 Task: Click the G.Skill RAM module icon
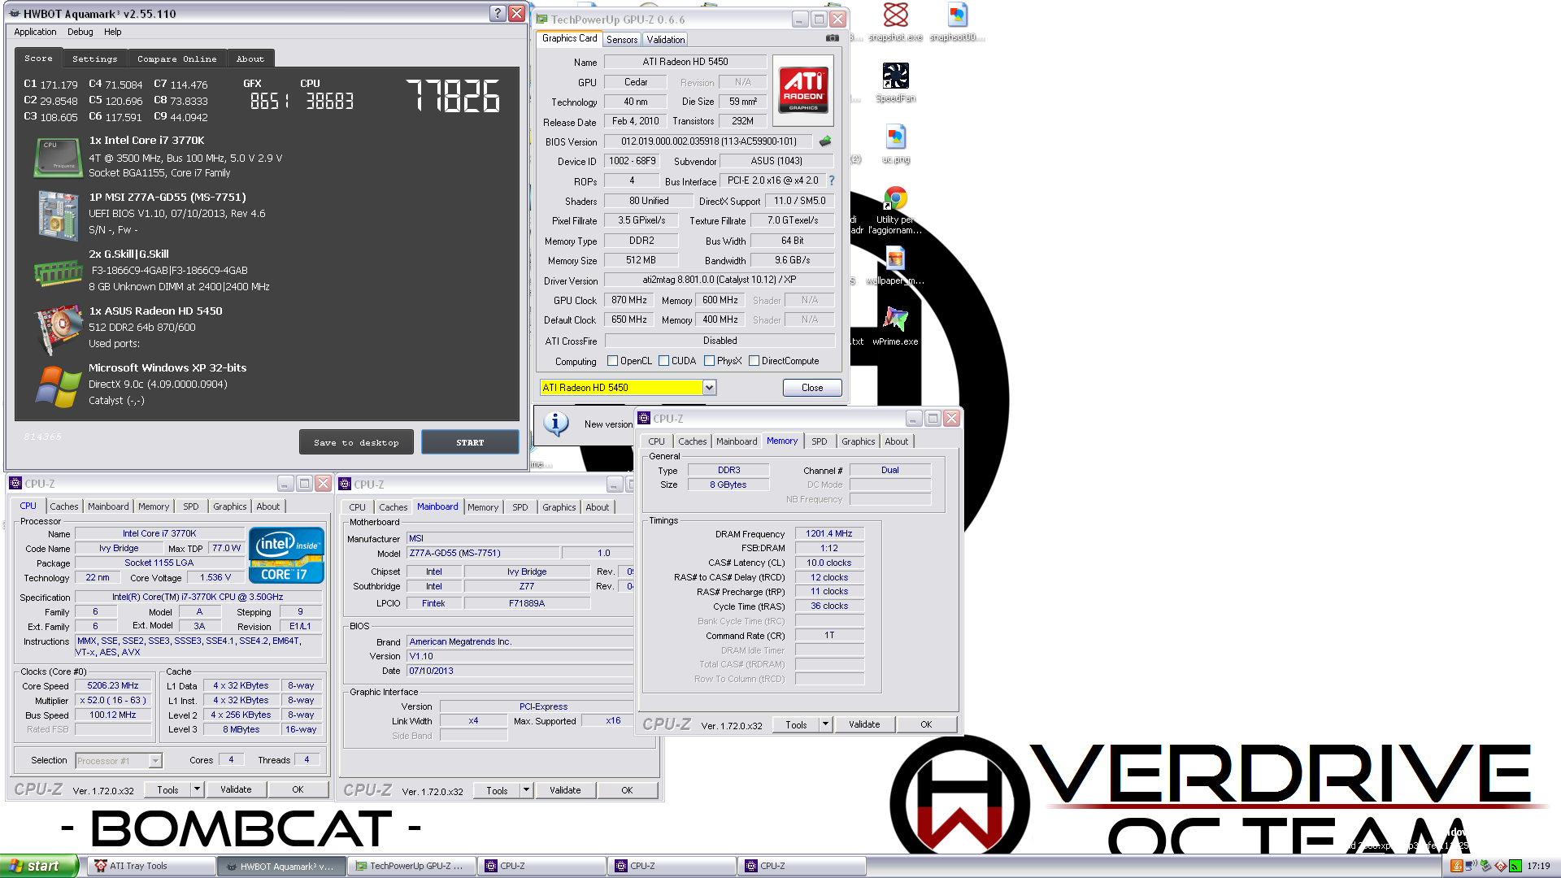(x=58, y=273)
